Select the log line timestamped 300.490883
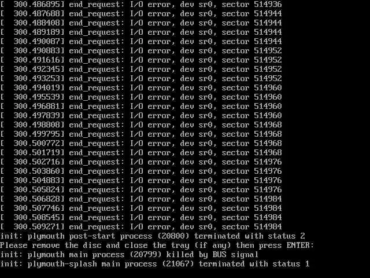 pyautogui.click(x=141, y=51)
